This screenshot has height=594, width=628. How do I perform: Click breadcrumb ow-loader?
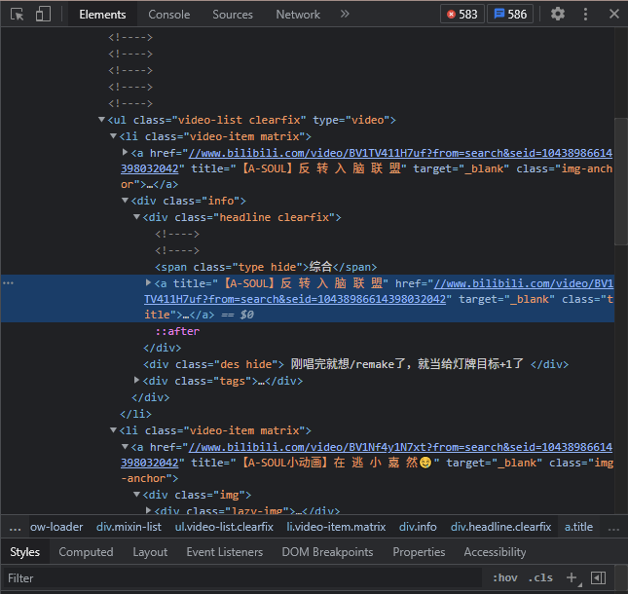(x=56, y=527)
